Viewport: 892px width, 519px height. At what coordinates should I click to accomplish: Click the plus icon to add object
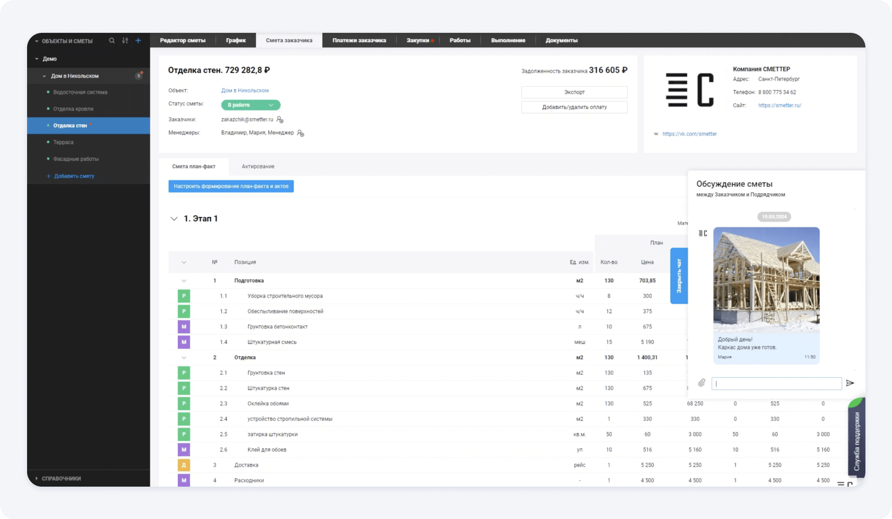pos(139,41)
